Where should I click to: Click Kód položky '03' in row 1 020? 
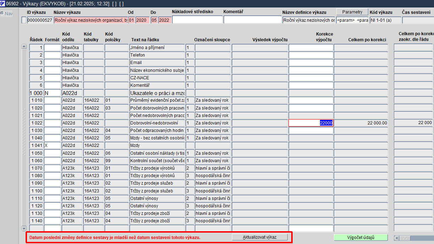coord(116,108)
